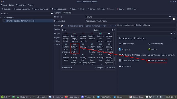This screenshot has height=99, width=177.
Task: Clear the Nombre field text
Action: (170, 17)
